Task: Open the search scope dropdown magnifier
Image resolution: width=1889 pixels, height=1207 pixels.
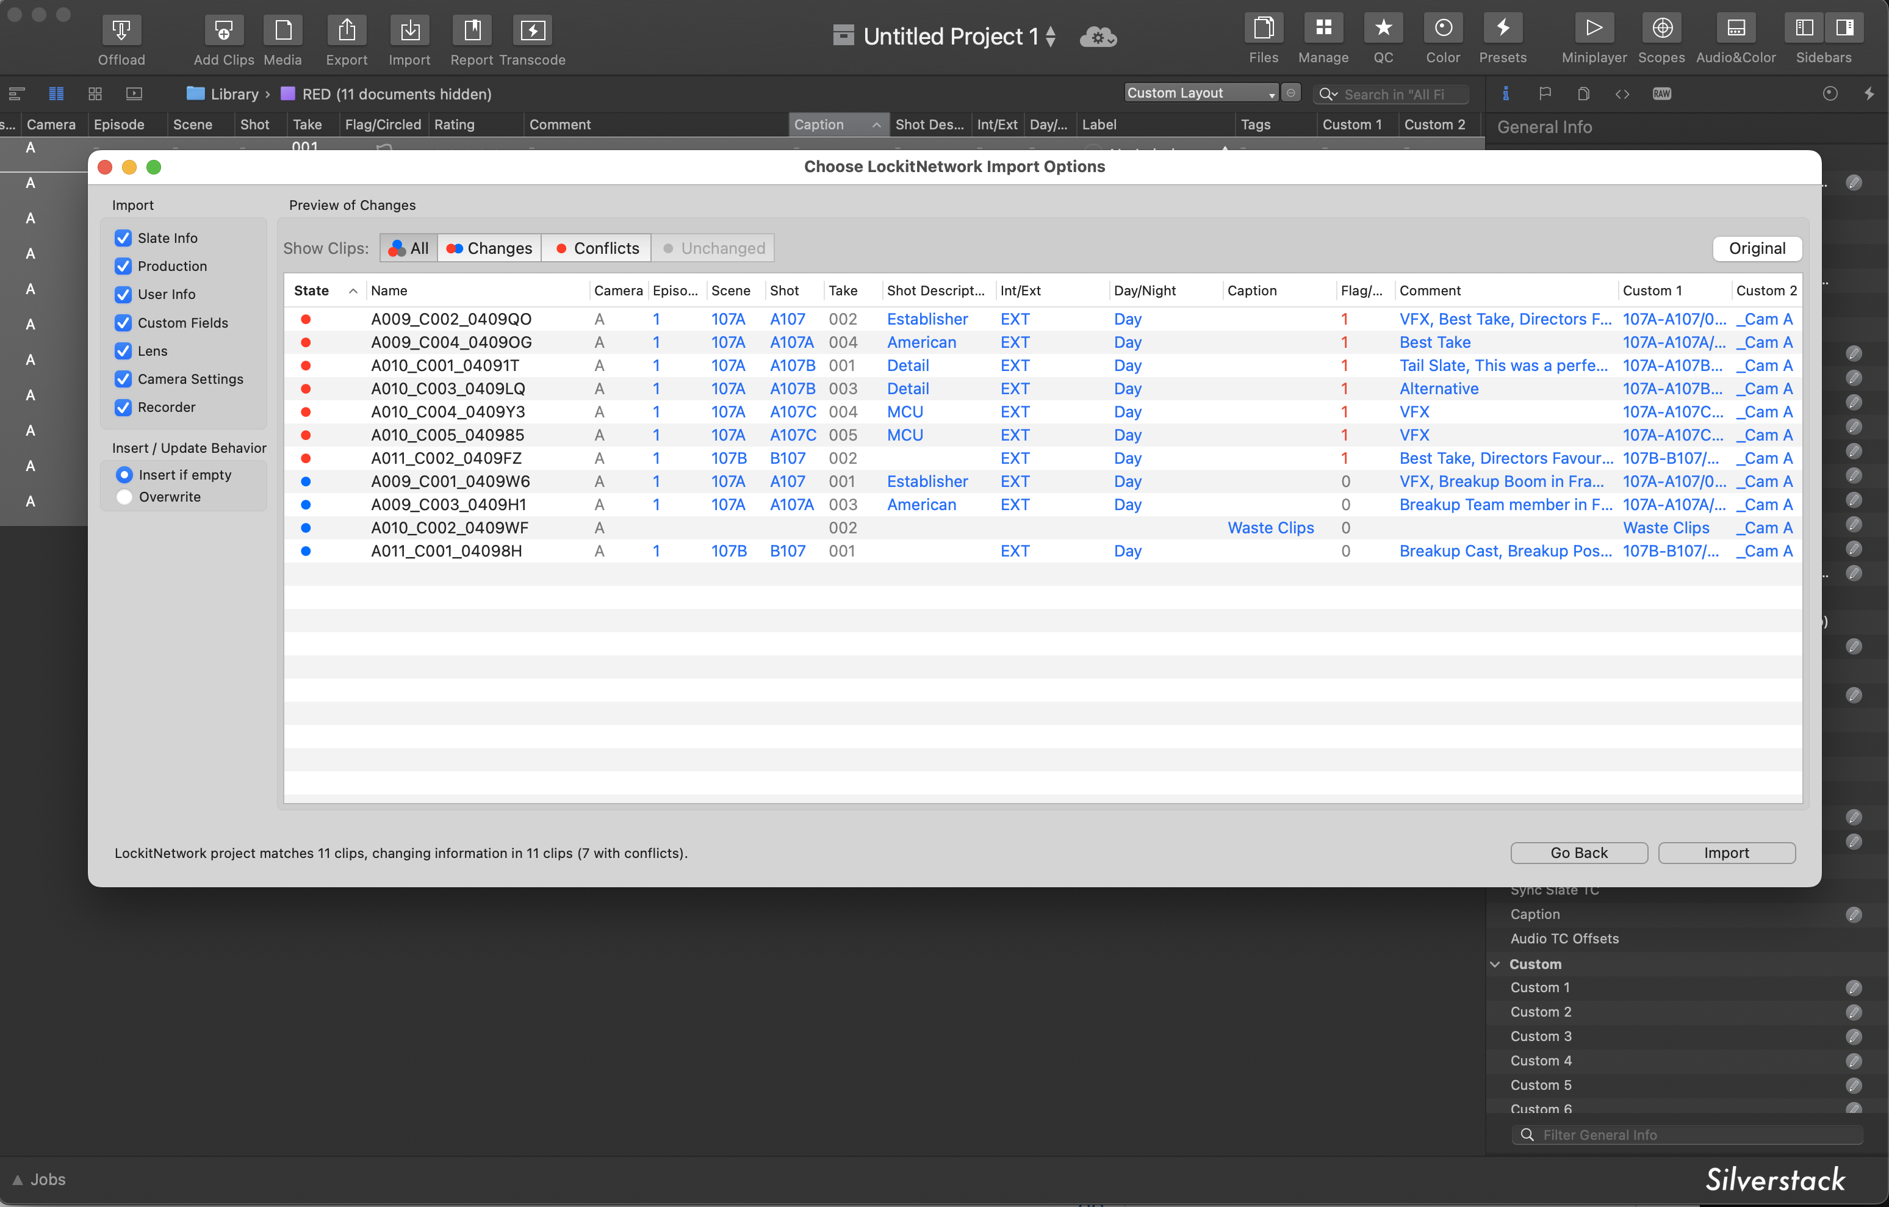Action: coord(1327,94)
